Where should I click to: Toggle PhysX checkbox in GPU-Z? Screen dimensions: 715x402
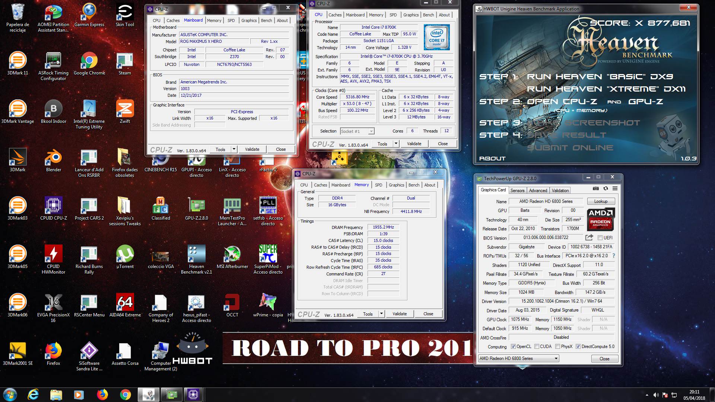[x=557, y=347]
